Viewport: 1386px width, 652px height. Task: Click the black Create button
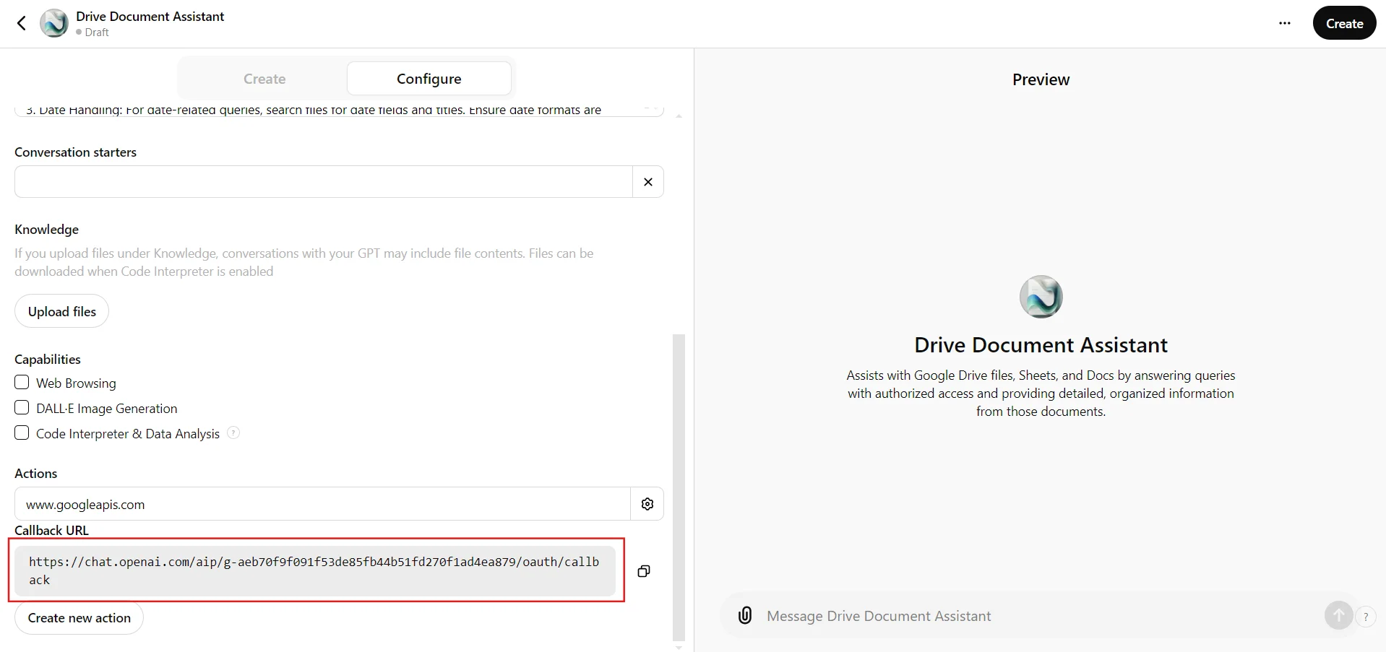click(x=1344, y=23)
